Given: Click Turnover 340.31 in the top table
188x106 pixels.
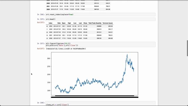Looking at the screenshot, I should (108, 3).
